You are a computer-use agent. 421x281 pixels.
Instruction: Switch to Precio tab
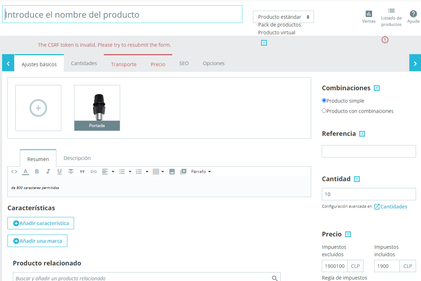coord(158,64)
